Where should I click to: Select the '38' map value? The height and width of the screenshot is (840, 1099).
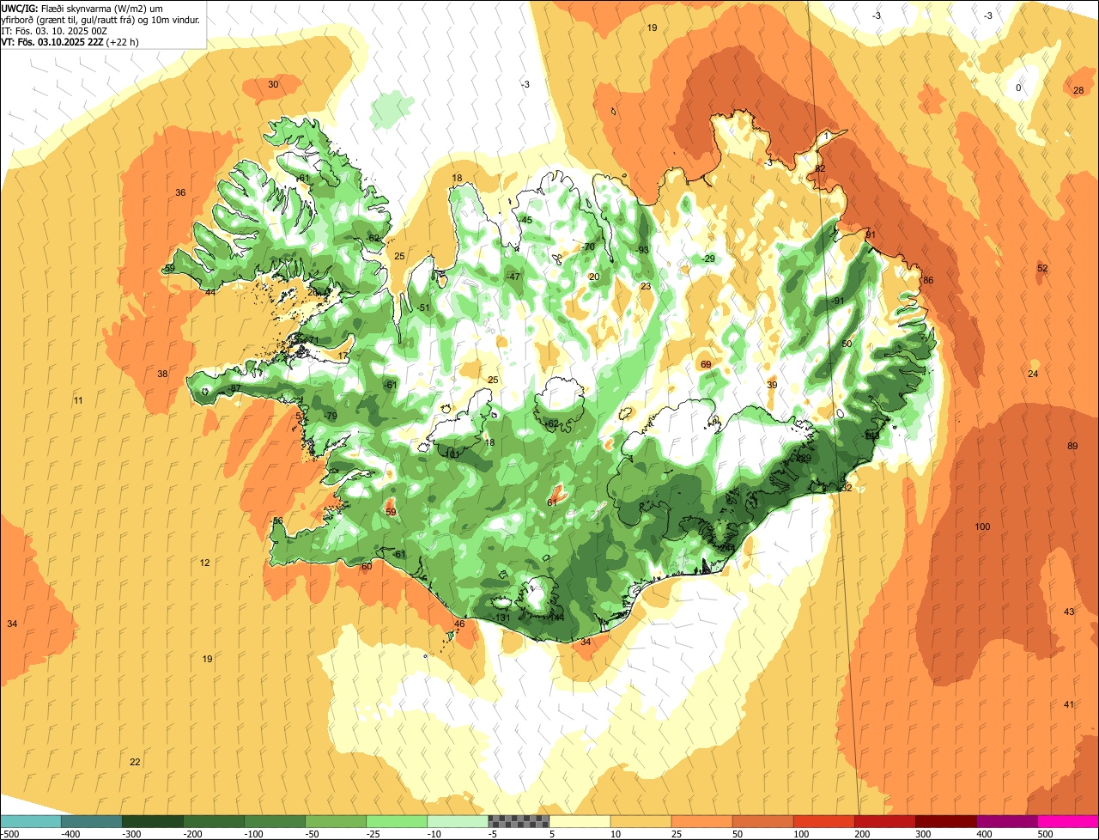pyautogui.click(x=162, y=374)
